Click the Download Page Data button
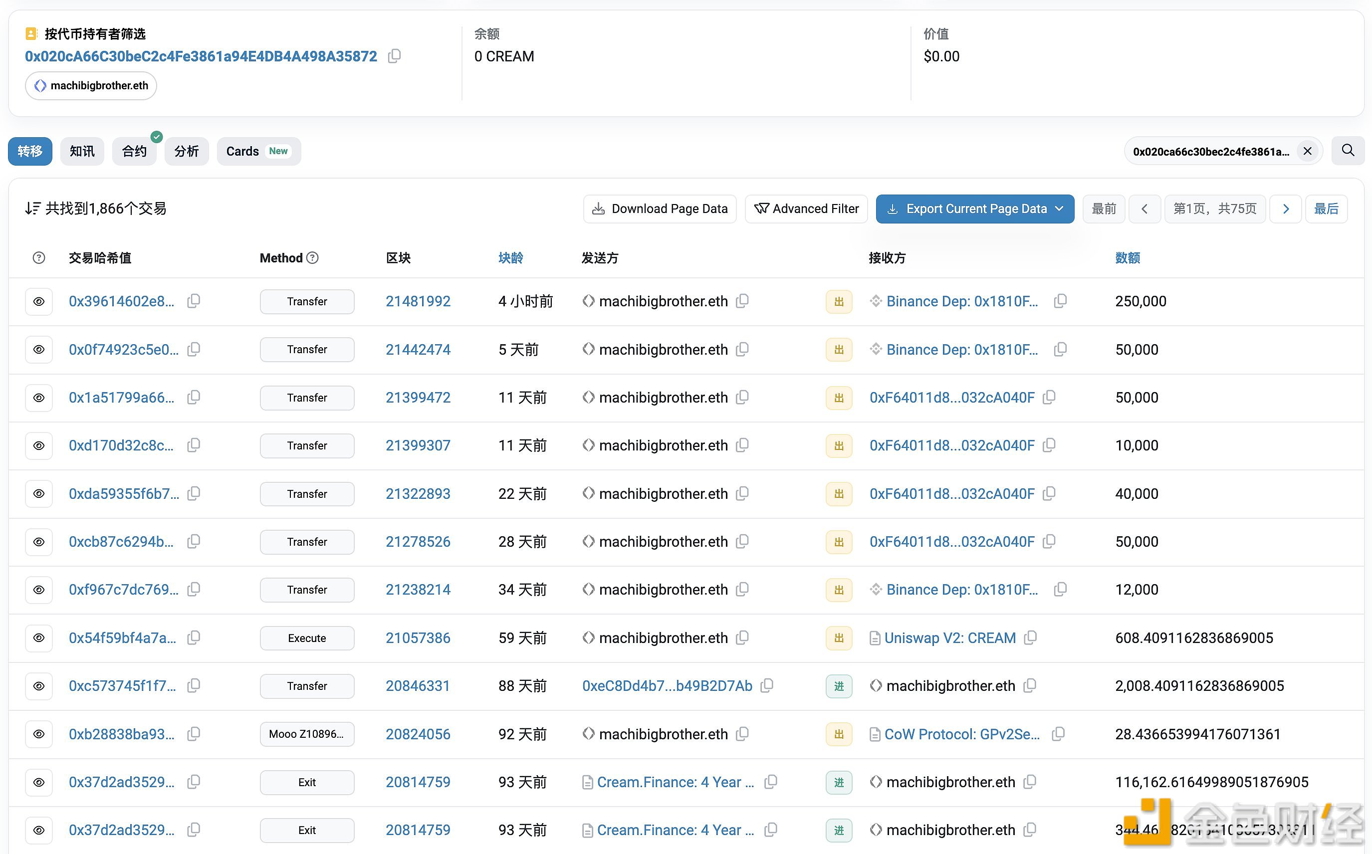1372x854 pixels. [660, 209]
